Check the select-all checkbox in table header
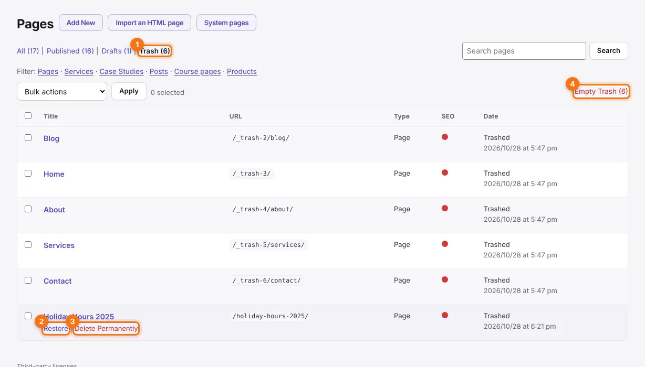Viewport: 645px width, 367px height. tap(28, 115)
